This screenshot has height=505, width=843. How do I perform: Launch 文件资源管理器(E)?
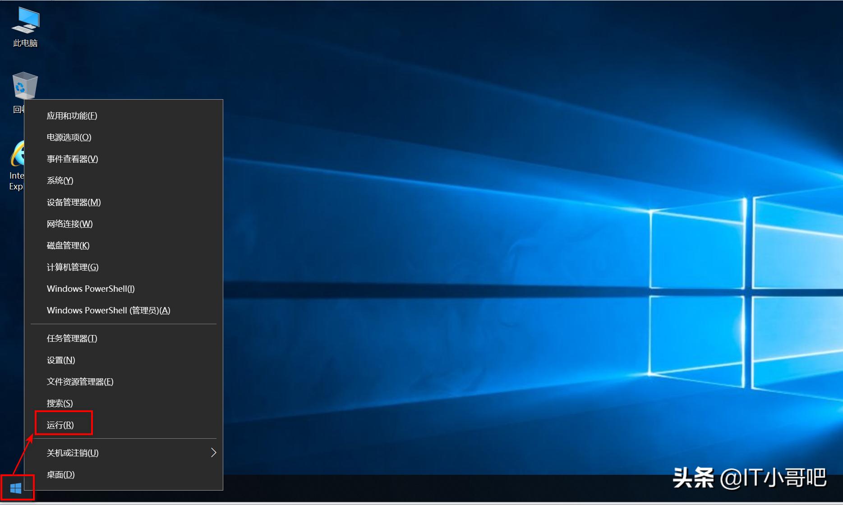[x=124, y=382]
